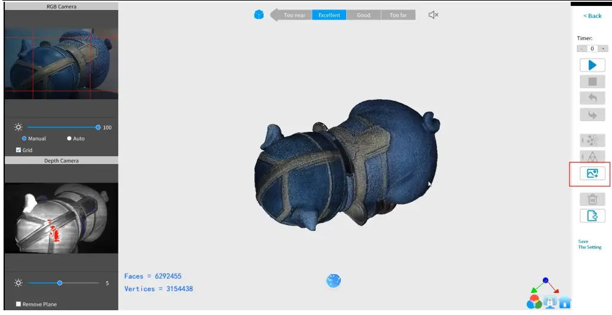This screenshot has width=612, height=315.
Task: Click the stop scan square button
Action: (x=592, y=82)
